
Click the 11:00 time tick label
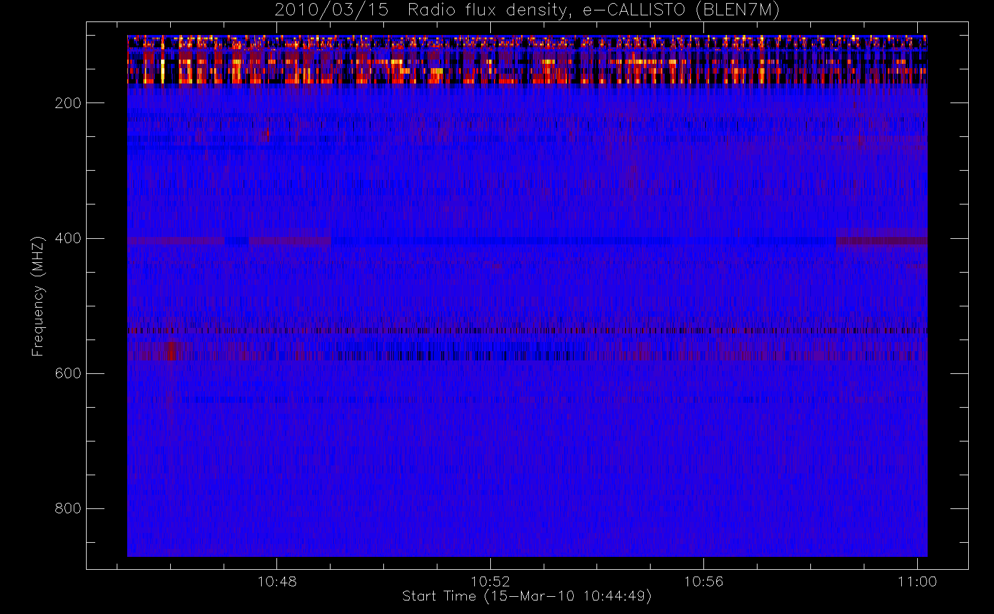point(917,581)
